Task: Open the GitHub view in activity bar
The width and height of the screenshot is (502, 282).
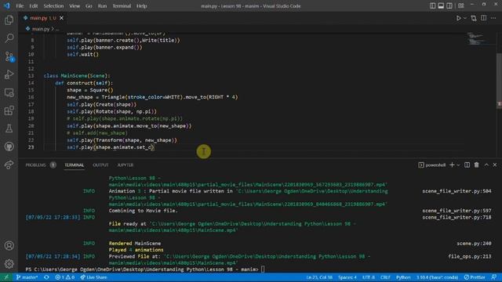Action: (9, 146)
